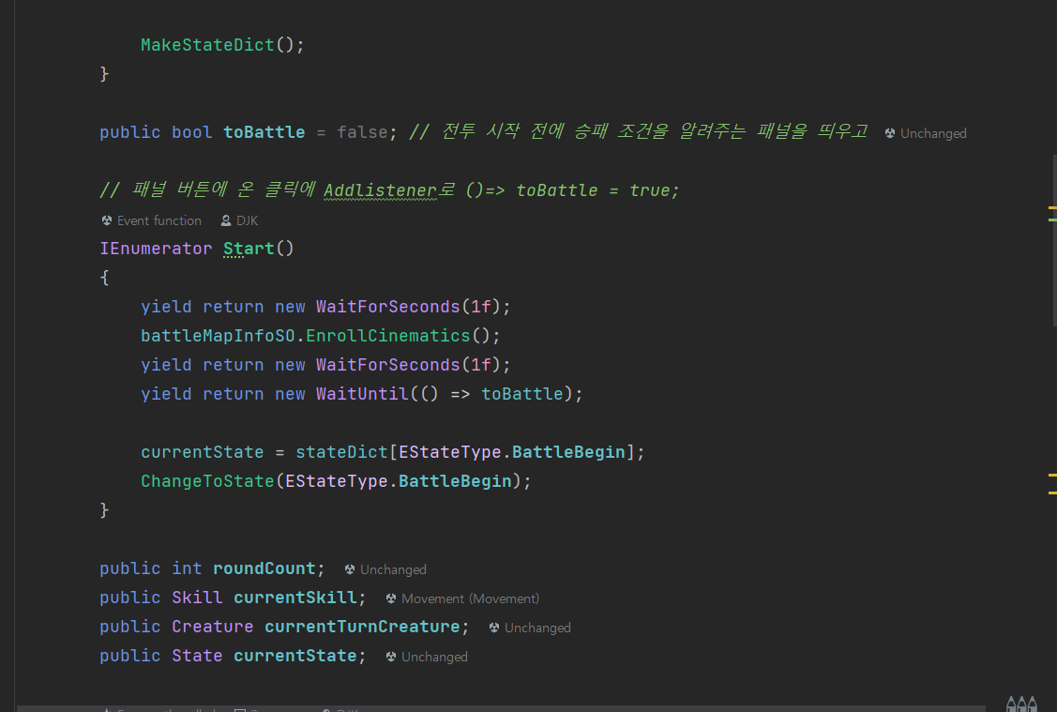The width and height of the screenshot is (1057, 712).
Task: Click the Unity icon before the "Event function" lens
Action: pyautogui.click(x=105, y=220)
